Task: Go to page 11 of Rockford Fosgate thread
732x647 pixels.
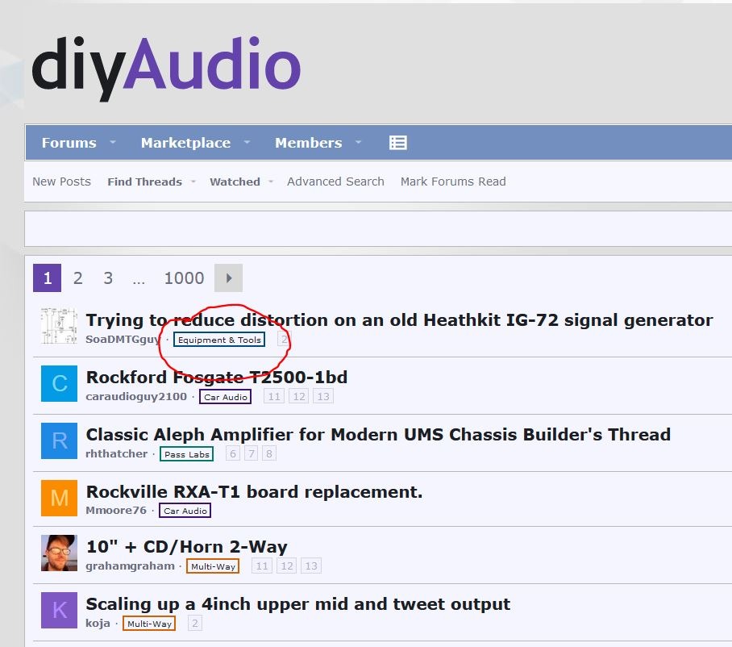Action: (x=273, y=397)
